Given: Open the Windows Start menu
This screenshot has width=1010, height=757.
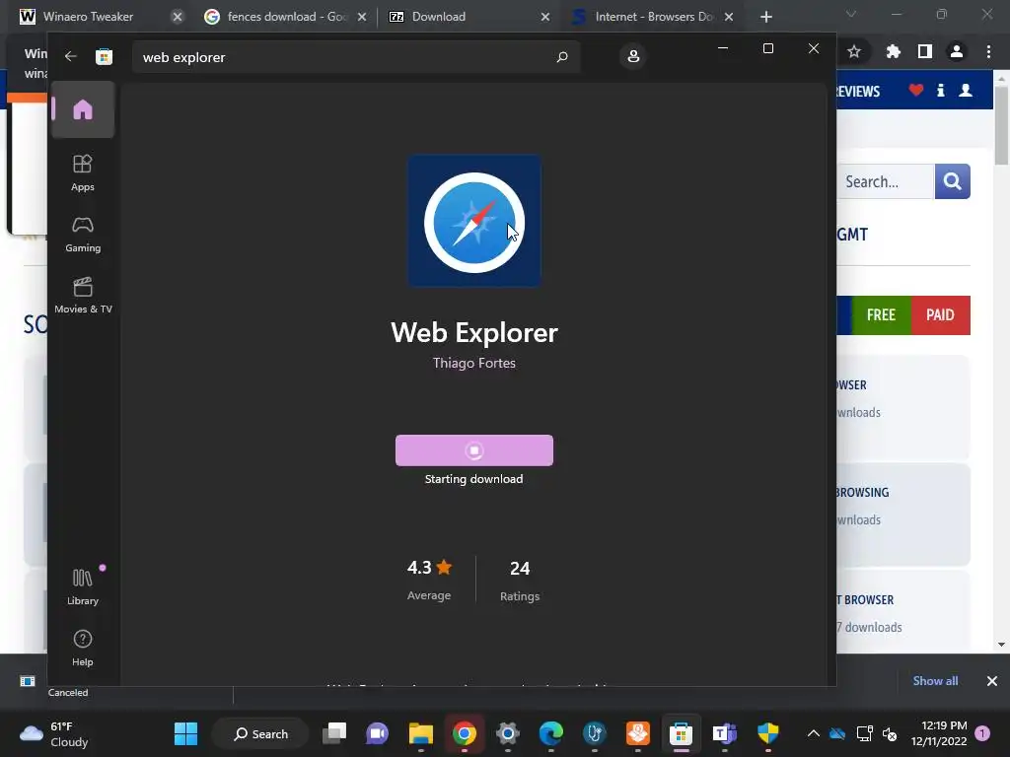Looking at the screenshot, I should (186, 733).
